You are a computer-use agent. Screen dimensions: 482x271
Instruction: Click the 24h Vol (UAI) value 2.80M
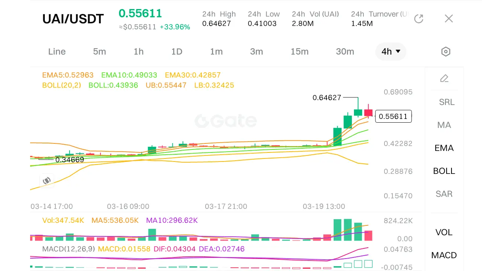click(303, 23)
